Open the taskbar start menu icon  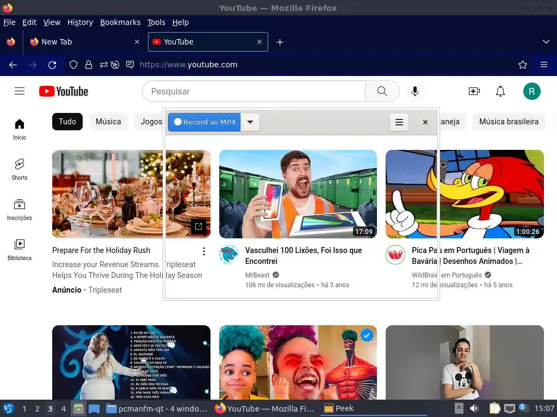click(x=9, y=408)
